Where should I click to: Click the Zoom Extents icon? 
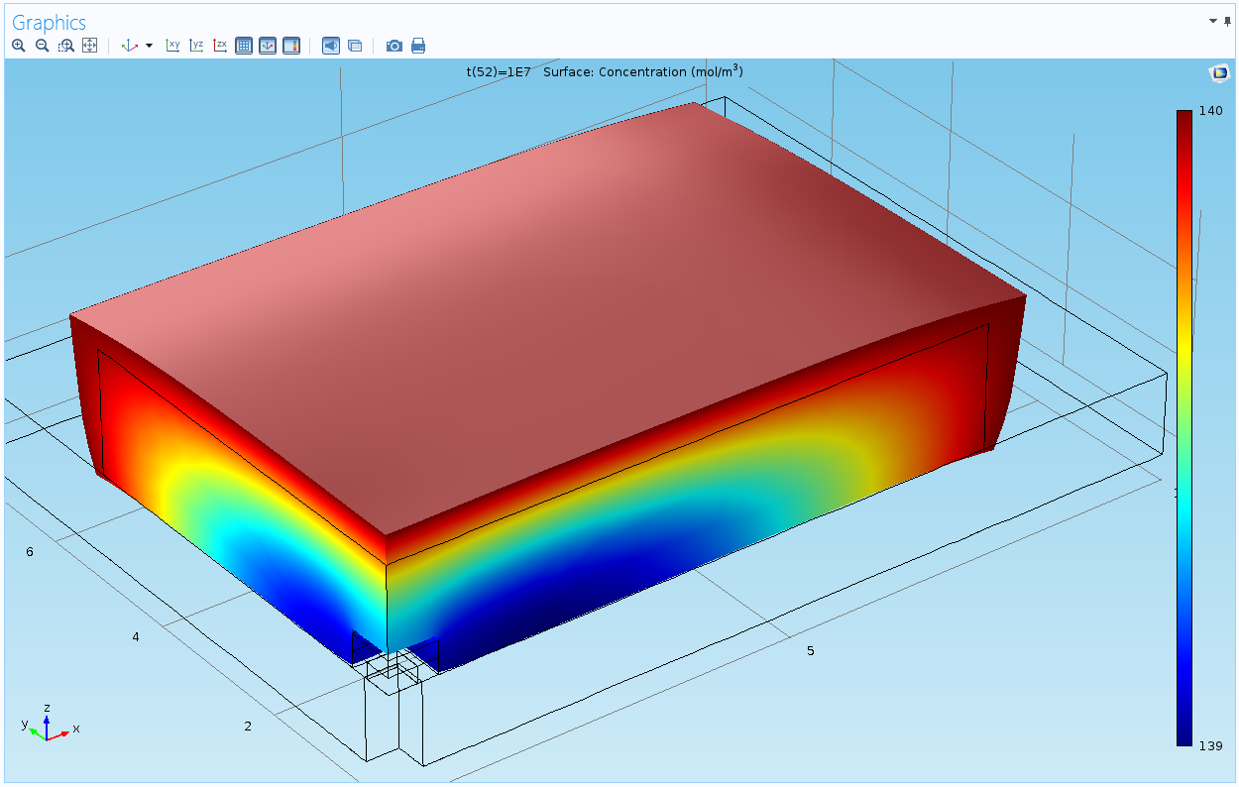89,46
